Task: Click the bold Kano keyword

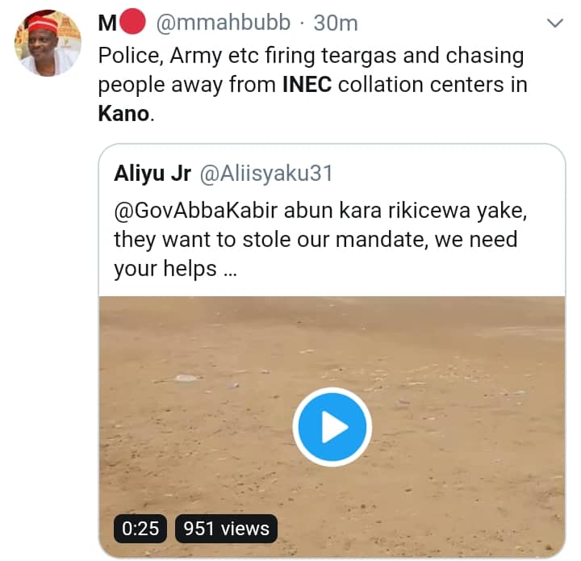Action: click(123, 113)
